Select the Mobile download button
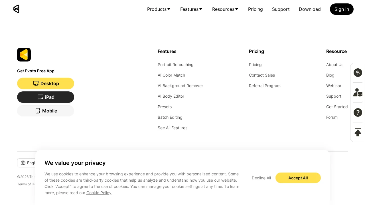 click(x=46, y=111)
